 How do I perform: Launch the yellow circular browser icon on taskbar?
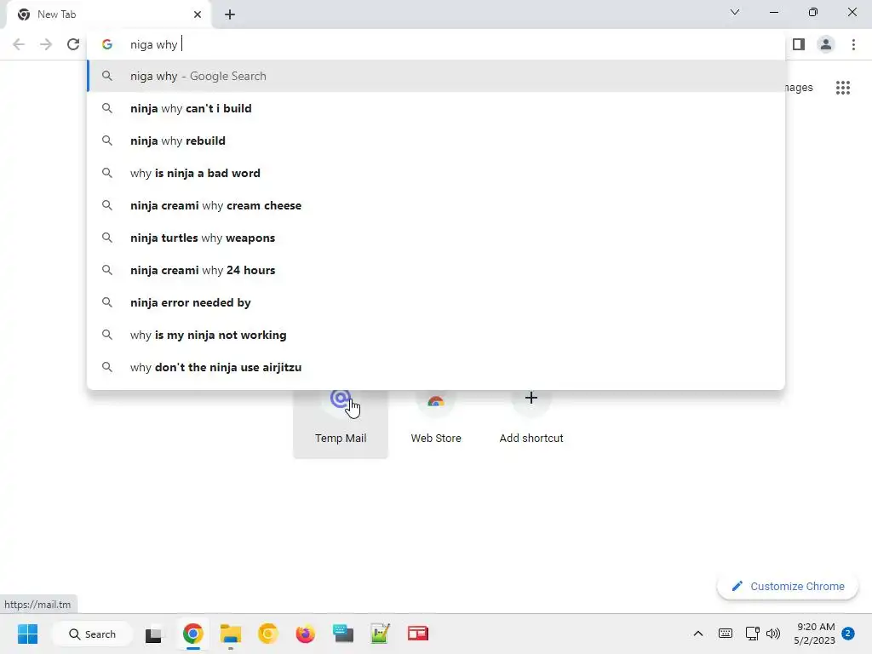coord(267,634)
